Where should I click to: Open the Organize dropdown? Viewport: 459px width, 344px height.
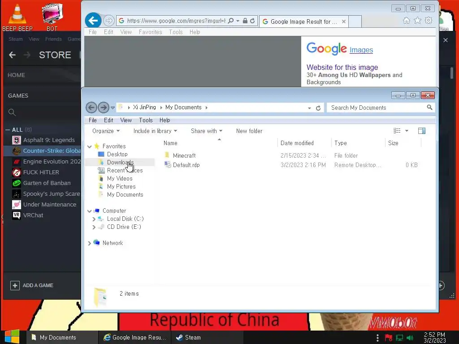pos(106,131)
